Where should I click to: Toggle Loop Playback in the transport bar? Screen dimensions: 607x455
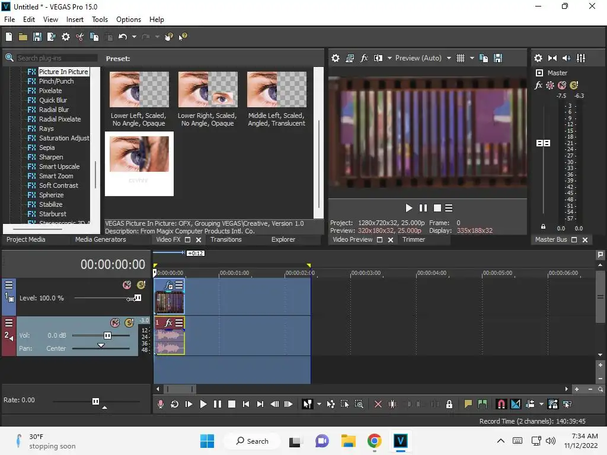(x=175, y=404)
